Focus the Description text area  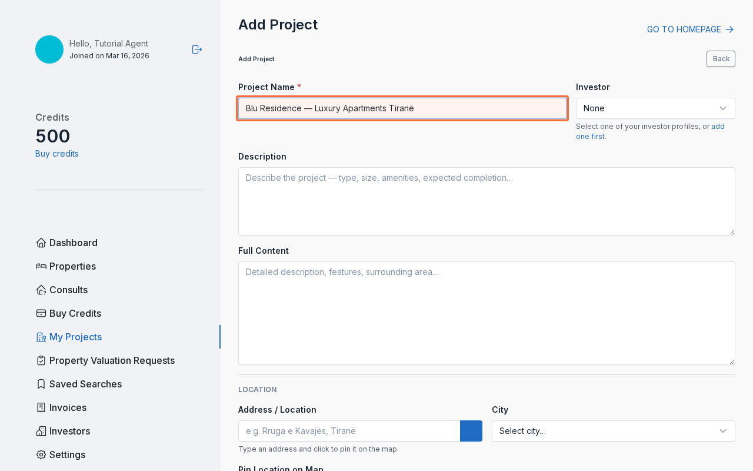[x=487, y=200]
